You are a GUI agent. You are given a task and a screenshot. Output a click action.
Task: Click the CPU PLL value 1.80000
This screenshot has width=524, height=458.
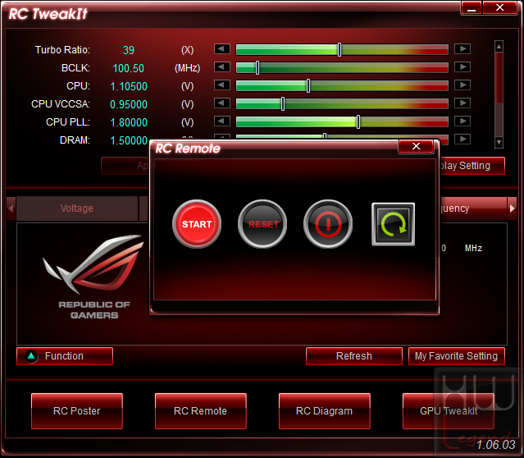tap(129, 122)
